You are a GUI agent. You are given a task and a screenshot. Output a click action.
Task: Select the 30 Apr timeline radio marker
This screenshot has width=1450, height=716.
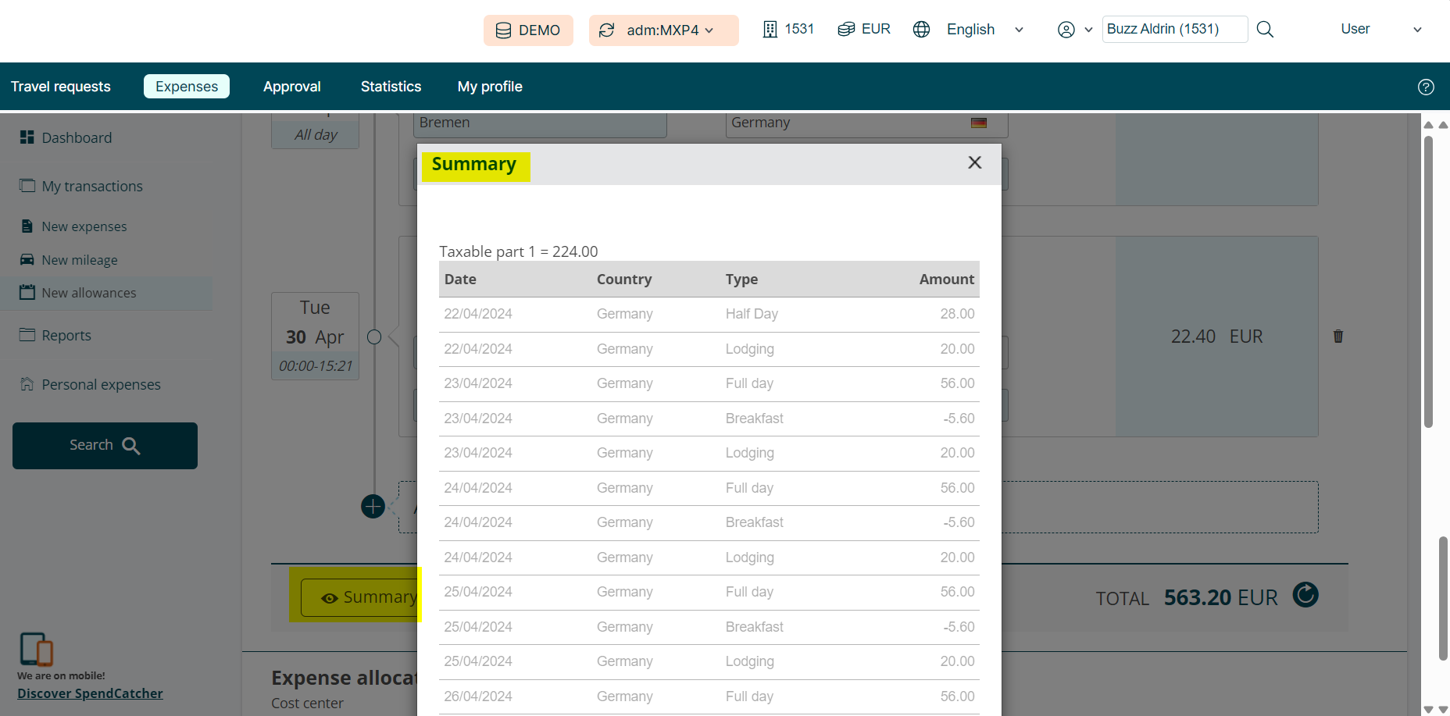[x=374, y=337]
